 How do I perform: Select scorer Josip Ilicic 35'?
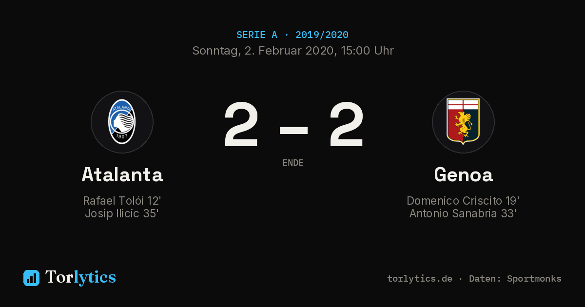122,213
